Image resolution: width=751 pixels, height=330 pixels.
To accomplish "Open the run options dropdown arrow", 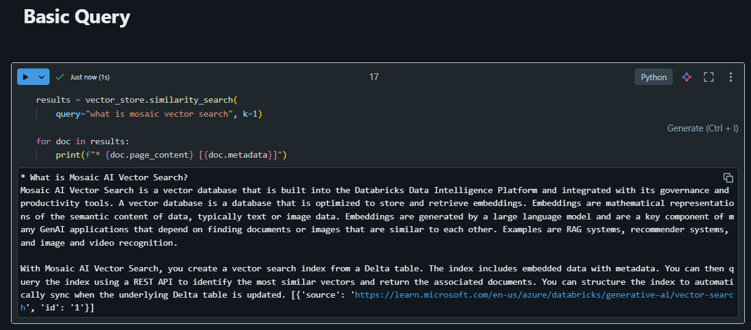I will 42,77.
